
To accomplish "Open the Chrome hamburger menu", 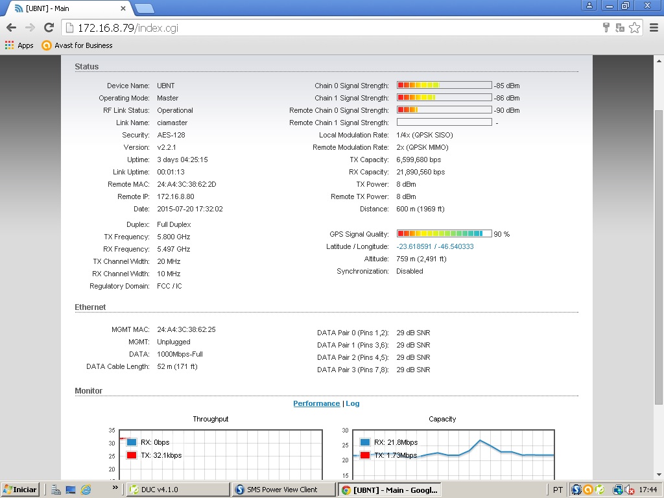I will 653,27.
